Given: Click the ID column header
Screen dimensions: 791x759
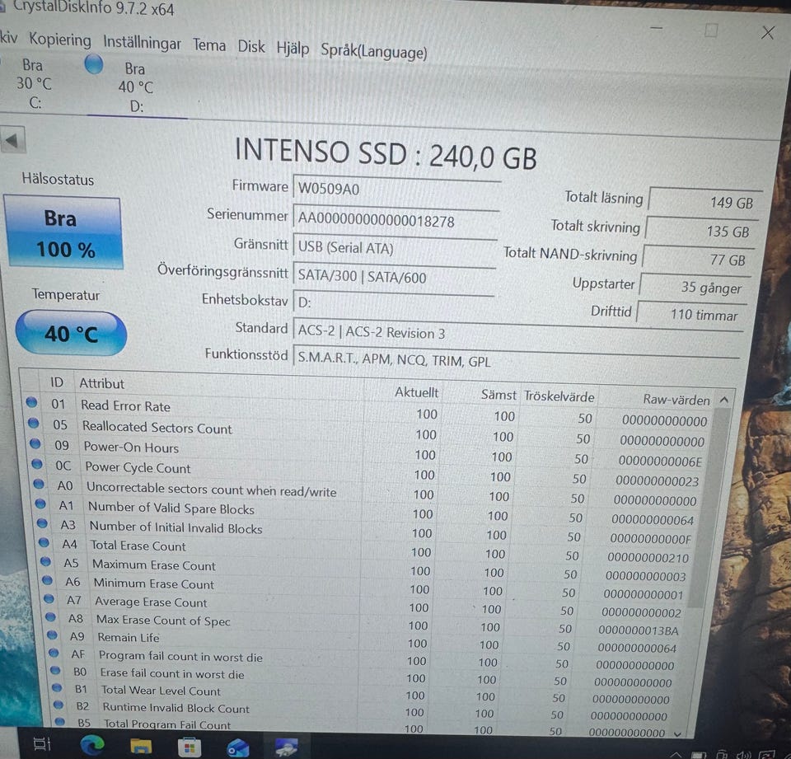Looking at the screenshot, I should pos(57,382).
